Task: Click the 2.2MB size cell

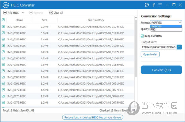Action: click(x=45, y=52)
